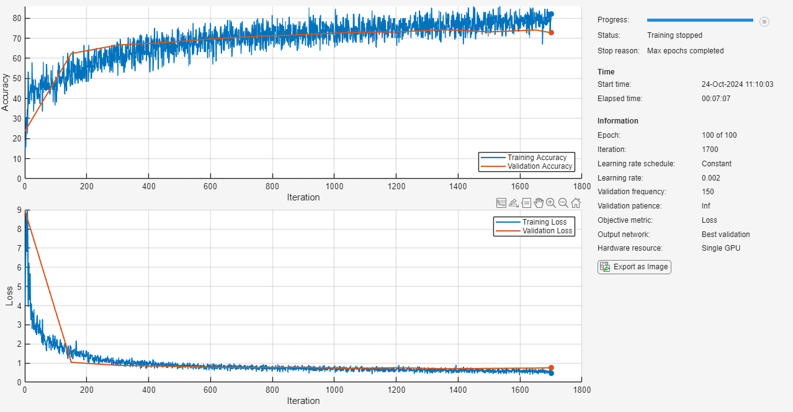The height and width of the screenshot is (412, 793).
Task: Select final validation accuracy marker
Action: coord(551,32)
